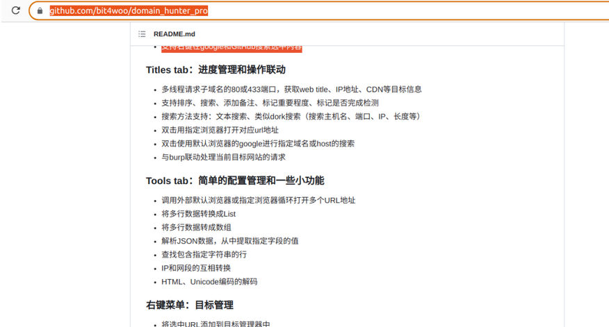Click the line '解析JSON数据，从中提取指定字段的值'

230,241
